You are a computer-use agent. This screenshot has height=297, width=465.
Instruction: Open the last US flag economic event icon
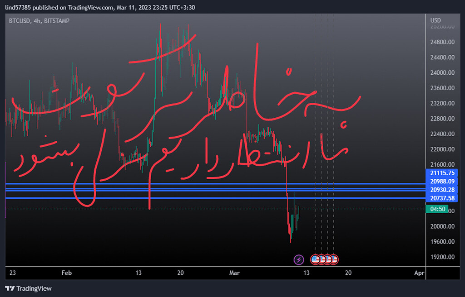tap(334, 259)
